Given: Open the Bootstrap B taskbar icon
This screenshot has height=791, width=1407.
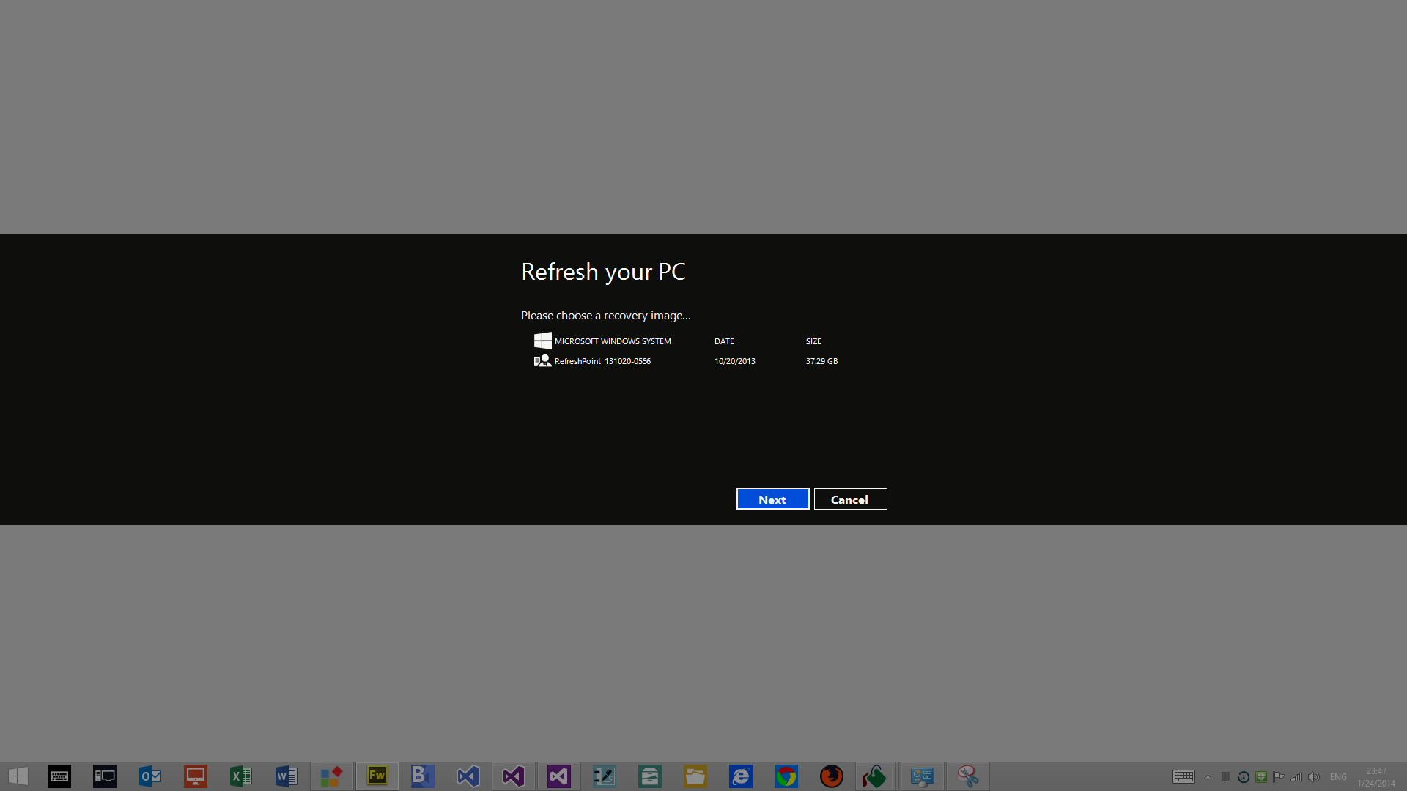Looking at the screenshot, I should (x=423, y=776).
